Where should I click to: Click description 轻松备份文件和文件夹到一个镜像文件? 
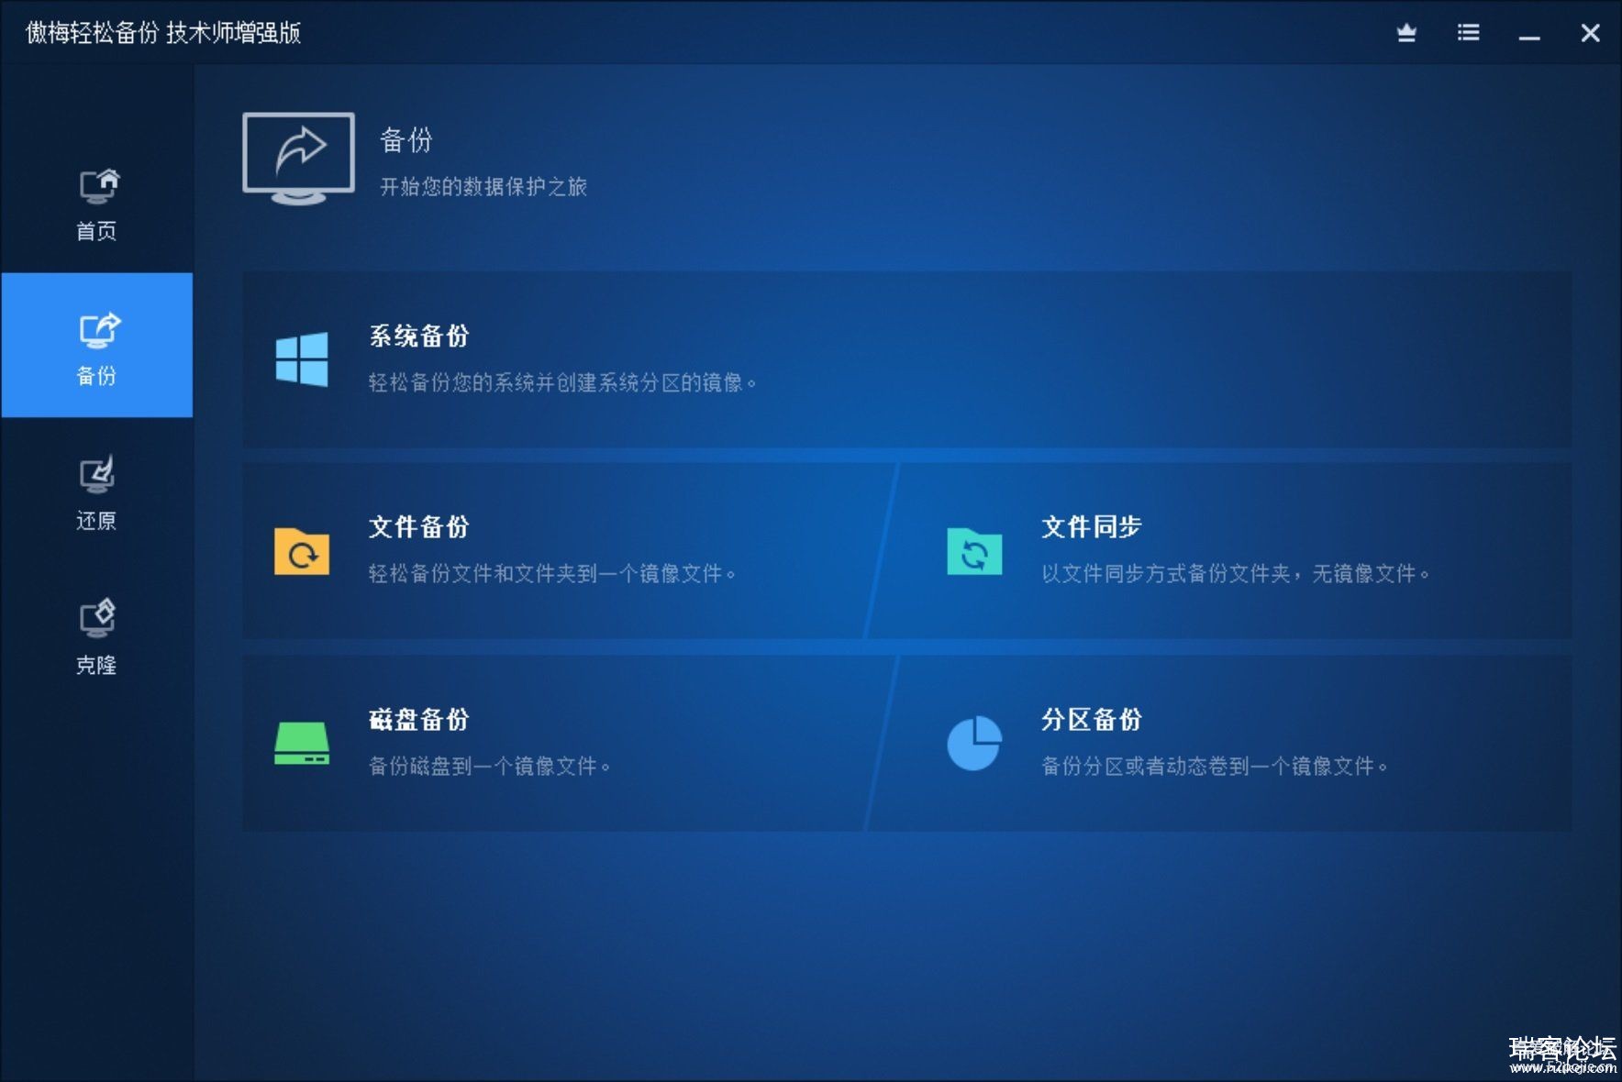pyautogui.click(x=552, y=574)
